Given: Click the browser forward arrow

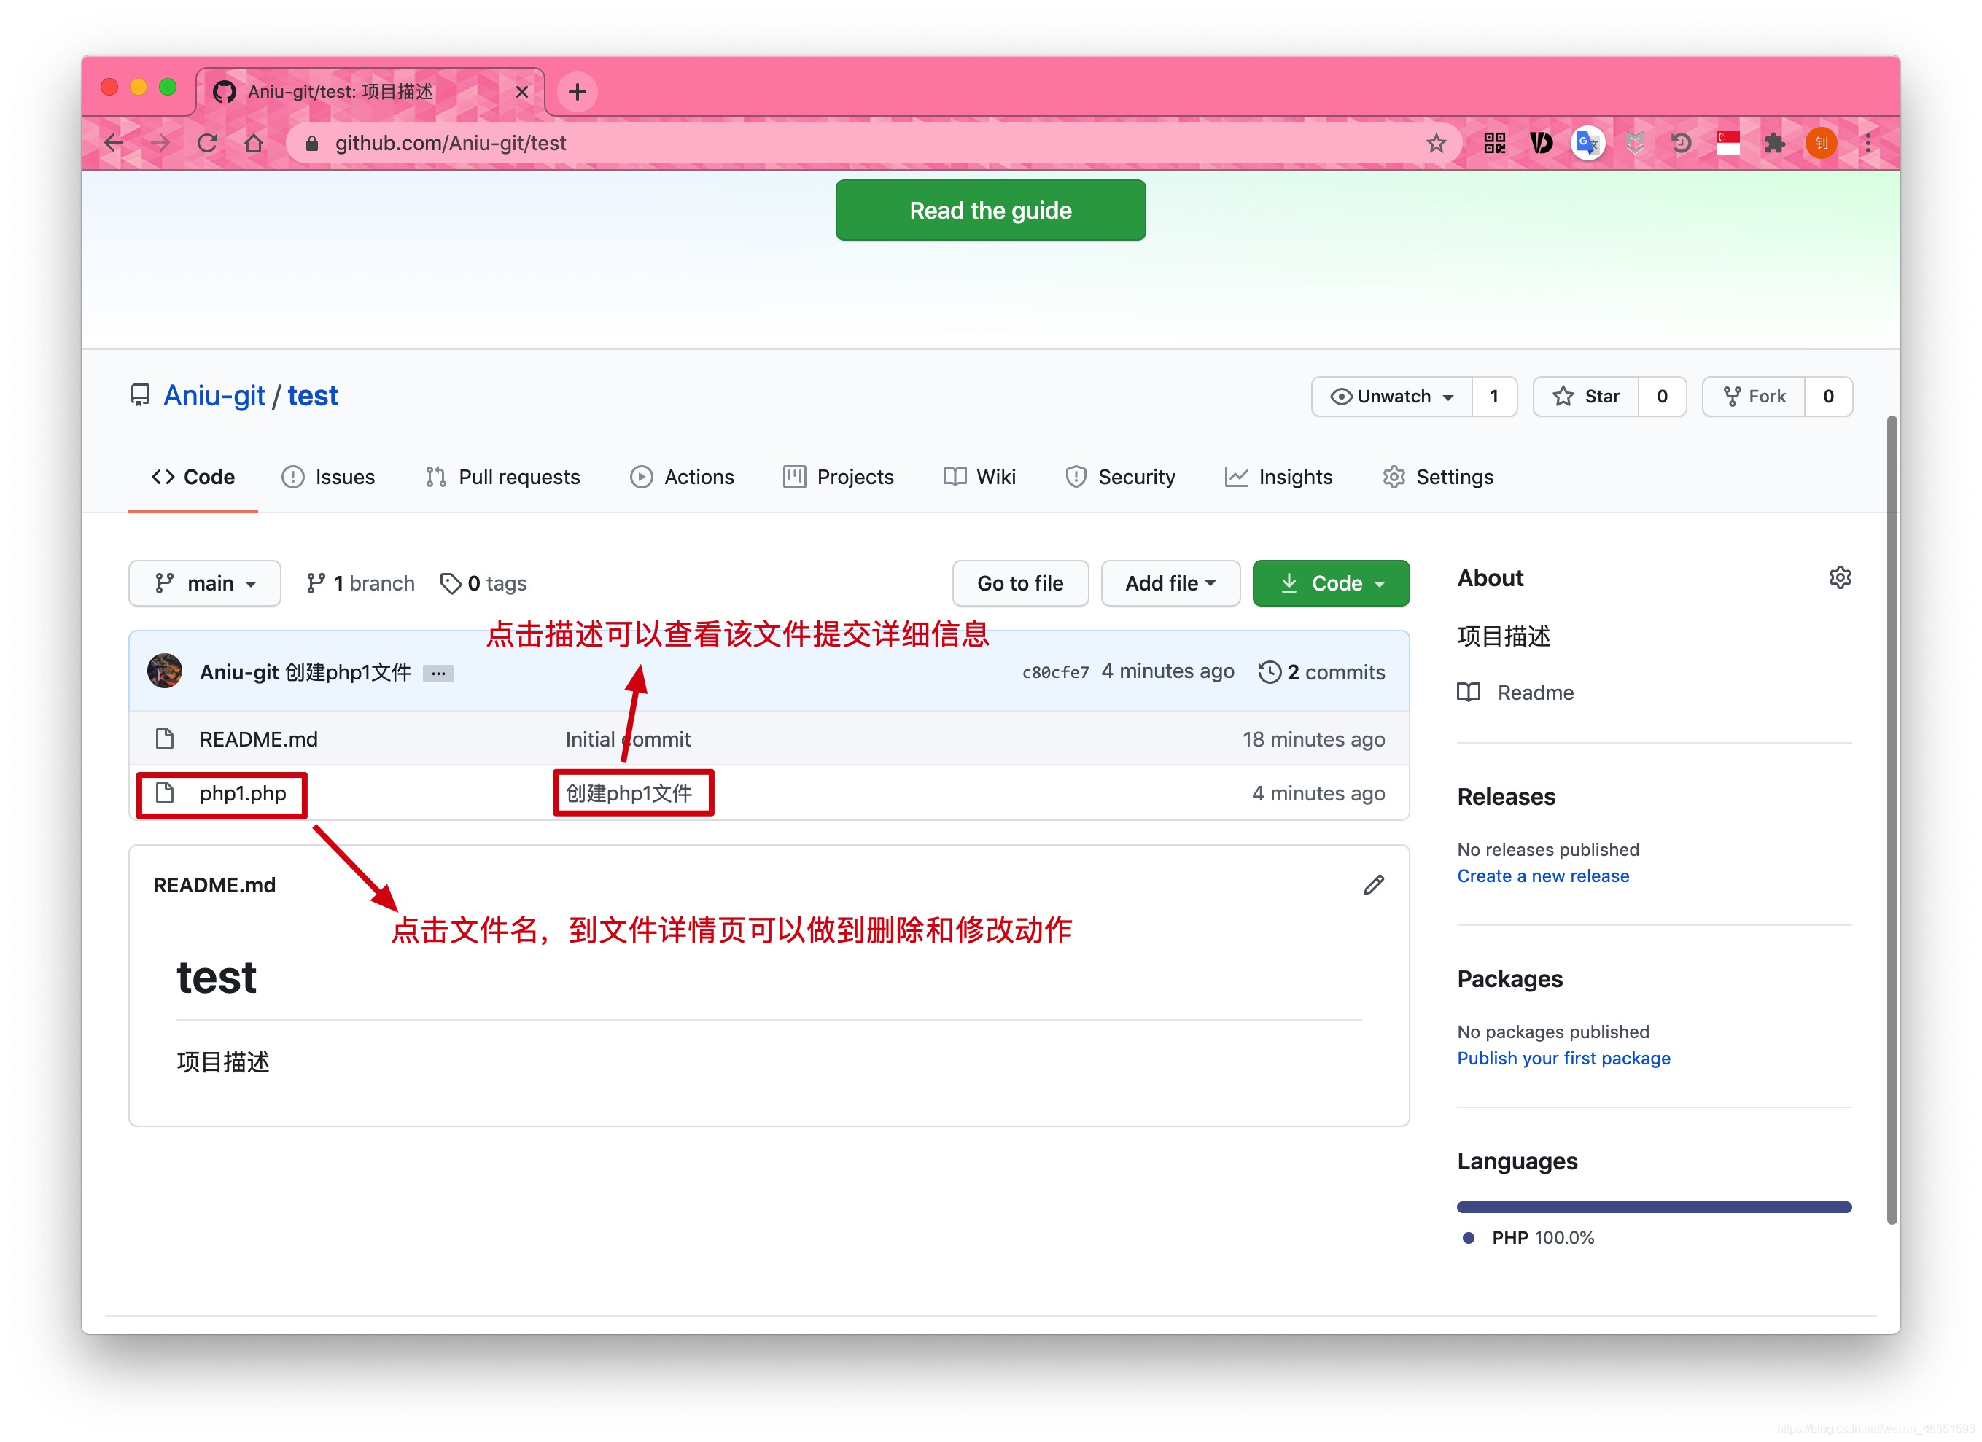Looking at the screenshot, I should point(160,143).
